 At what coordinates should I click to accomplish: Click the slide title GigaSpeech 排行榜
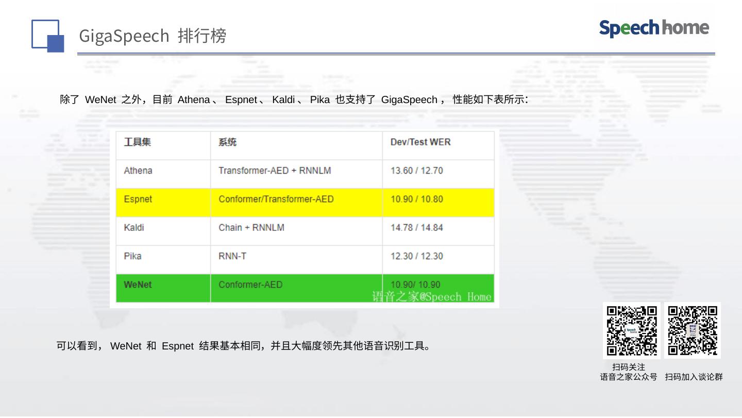pyautogui.click(x=153, y=36)
